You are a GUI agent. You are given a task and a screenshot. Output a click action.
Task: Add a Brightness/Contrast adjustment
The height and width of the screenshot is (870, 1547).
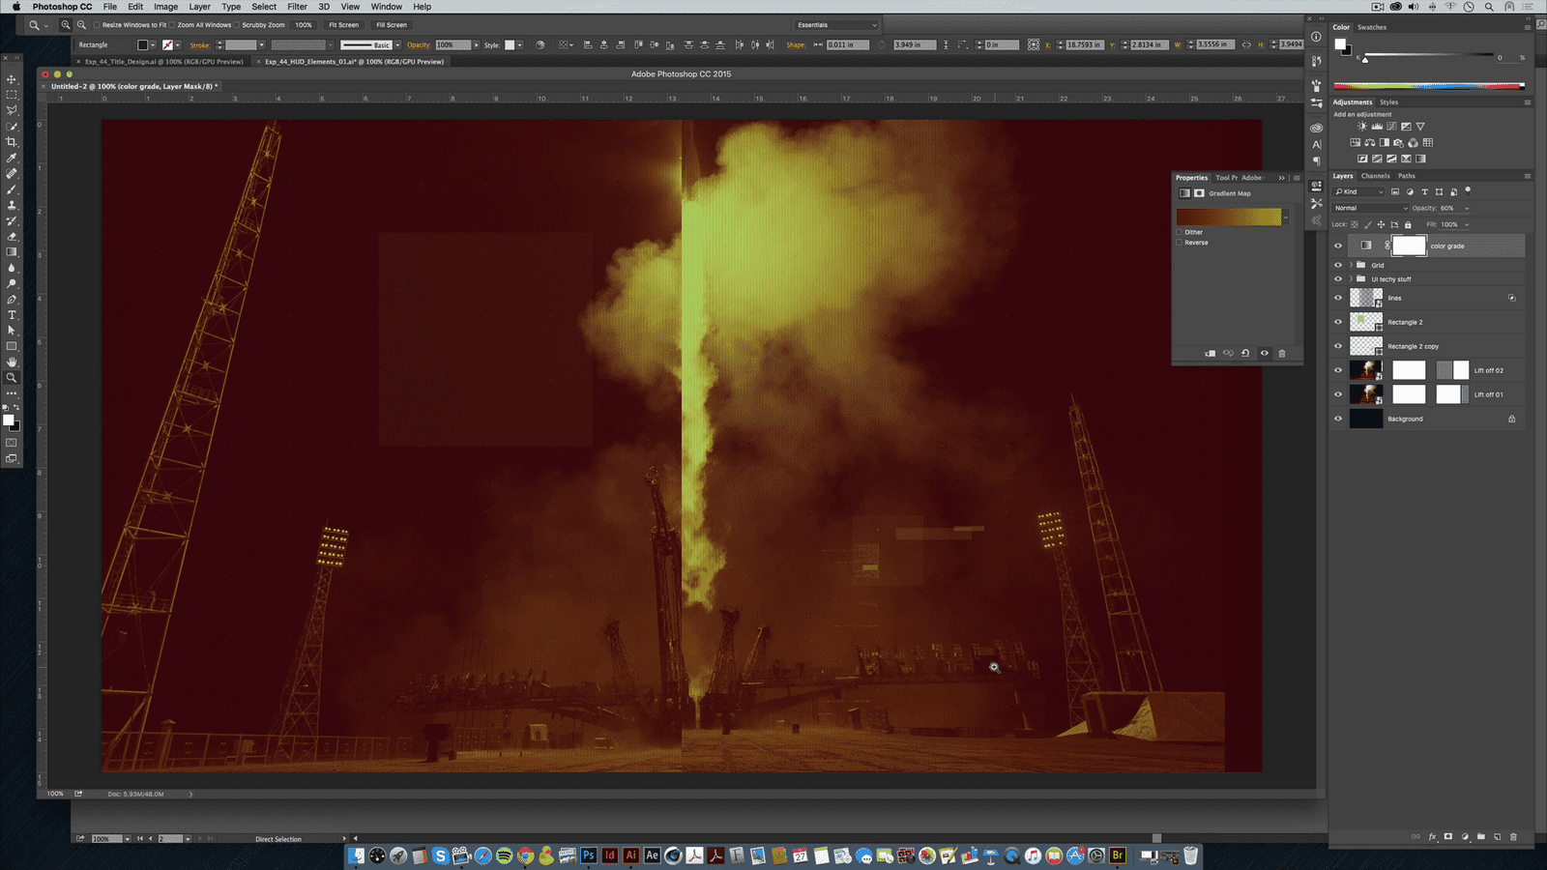1362,127
